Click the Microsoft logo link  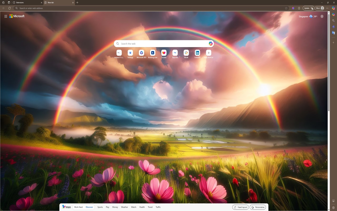(x=17, y=16)
